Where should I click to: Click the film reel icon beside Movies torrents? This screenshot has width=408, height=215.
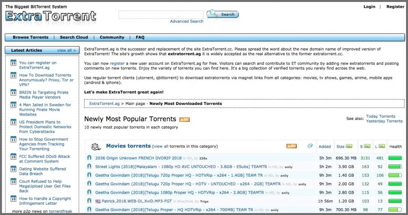coord(96,146)
